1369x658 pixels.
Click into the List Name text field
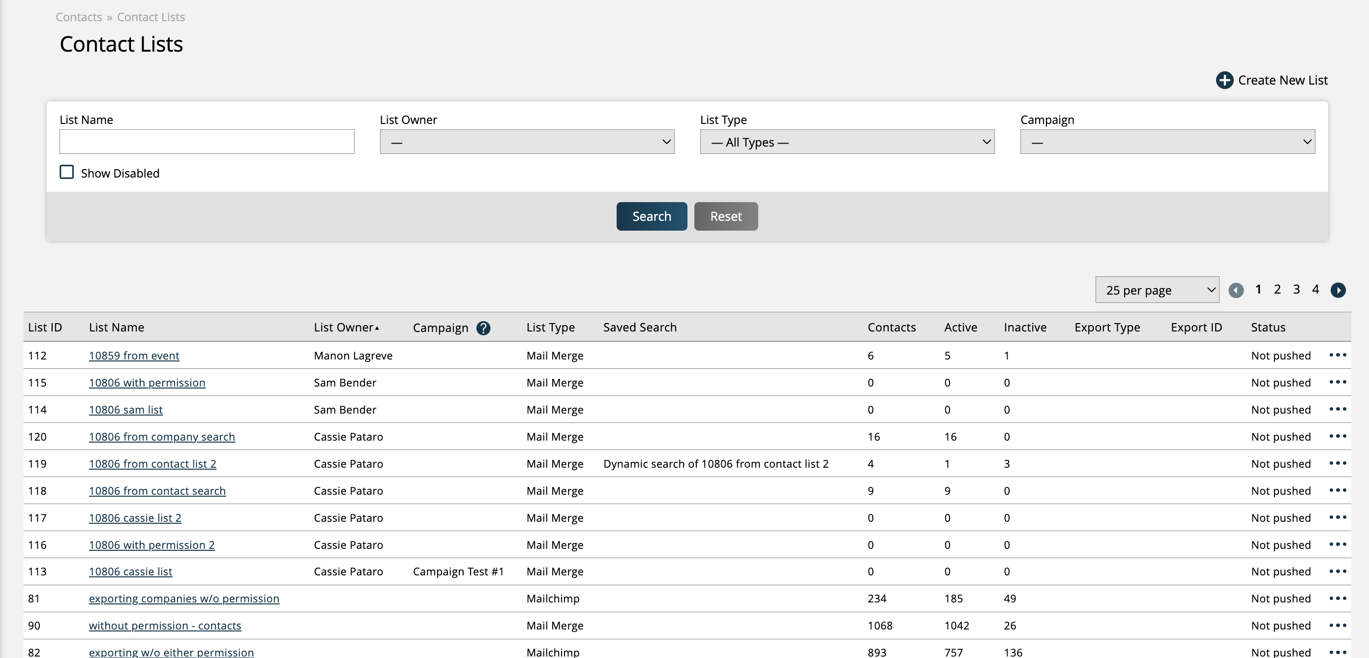click(207, 142)
